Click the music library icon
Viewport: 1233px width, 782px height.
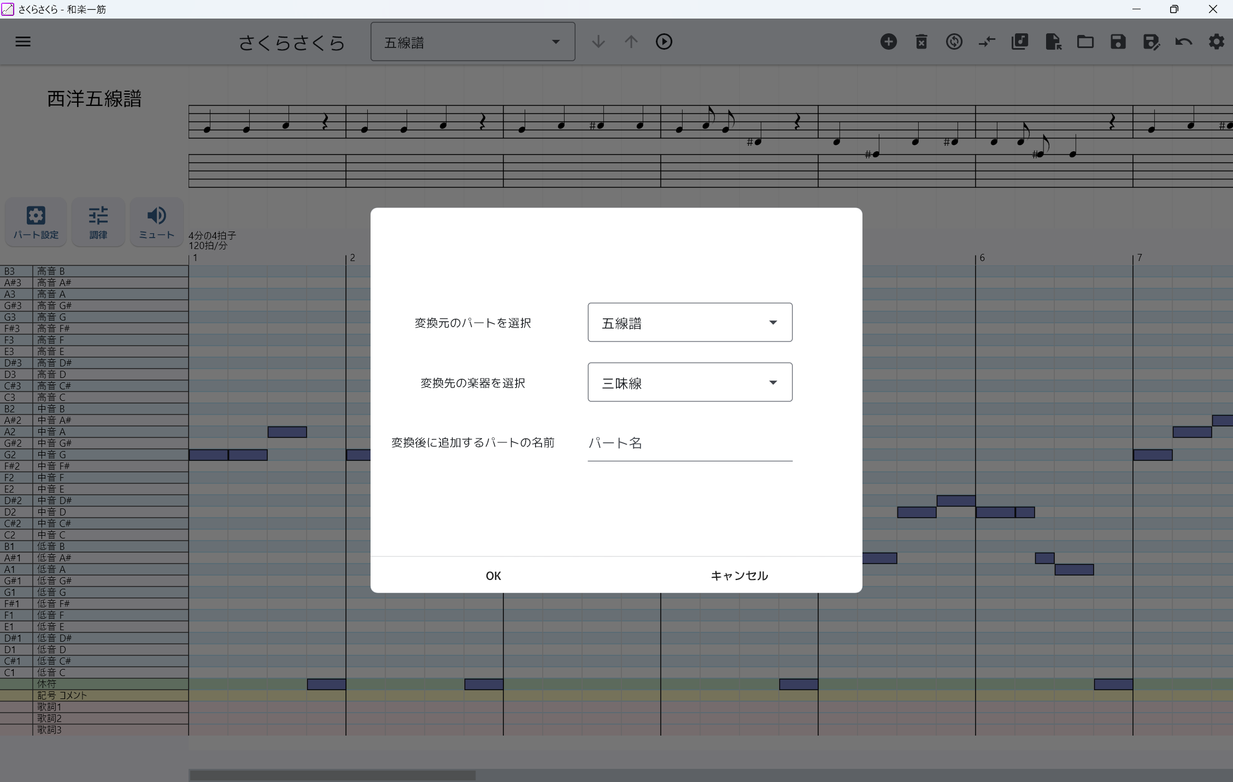[x=1019, y=42]
